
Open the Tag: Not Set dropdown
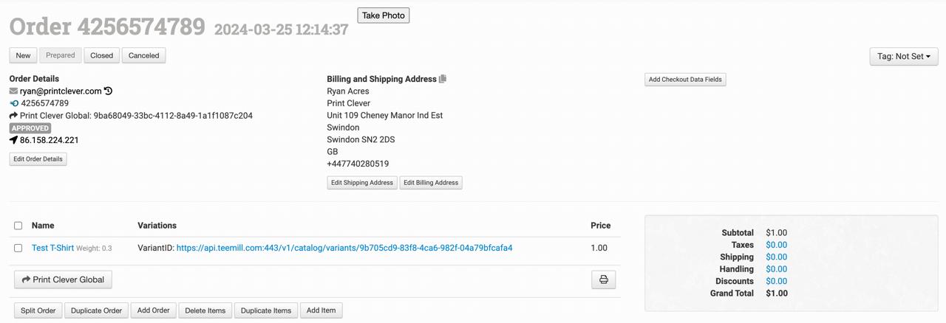coord(903,56)
